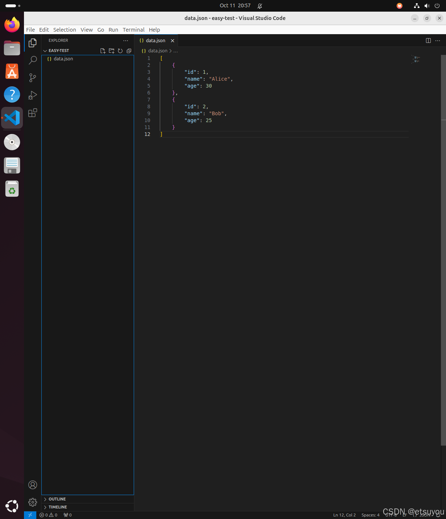Open the Run and Debug view
Screen dimensions: 446x519
33,95
